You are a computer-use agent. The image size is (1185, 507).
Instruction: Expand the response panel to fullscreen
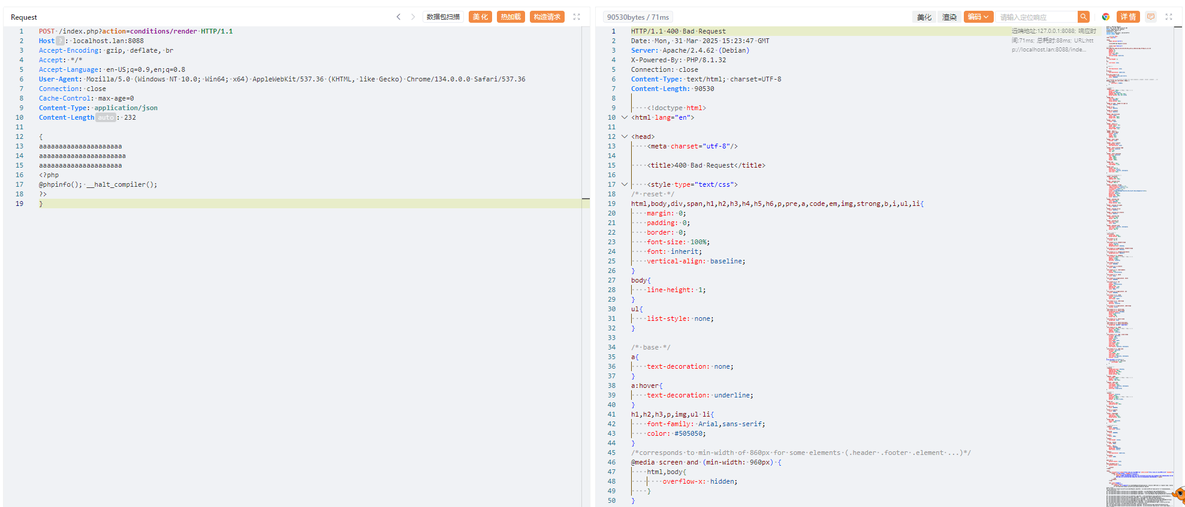[x=1169, y=17]
